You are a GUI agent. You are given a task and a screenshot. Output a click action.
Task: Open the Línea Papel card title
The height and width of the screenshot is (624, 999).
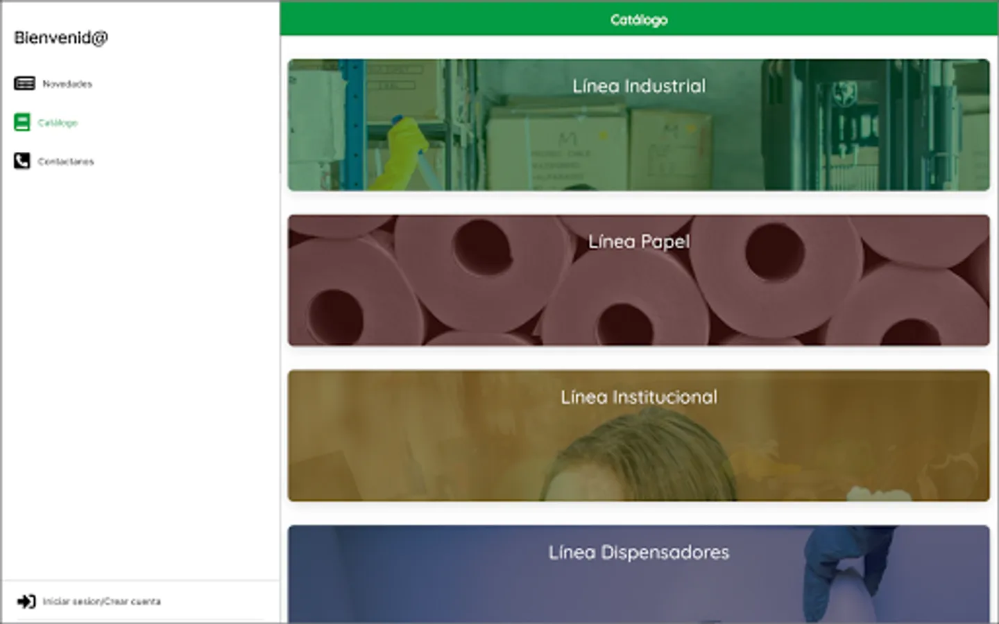pyautogui.click(x=639, y=241)
